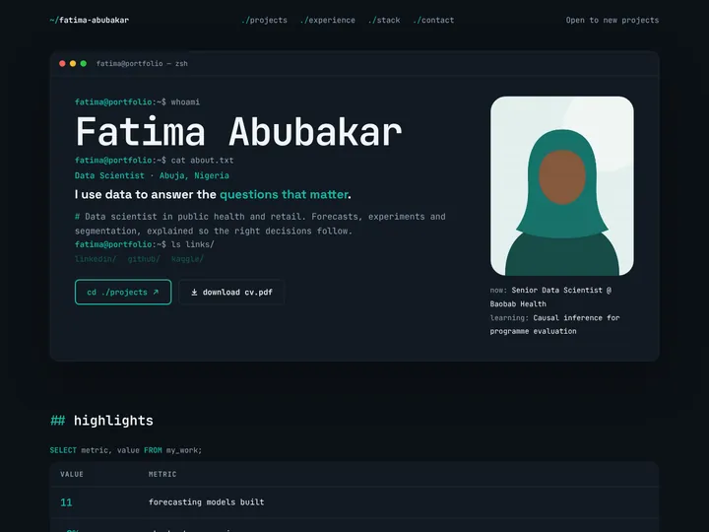Click 'Open to new projects' status text
Image resolution: width=709 pixels, height=532 pixels.
(x=612, y=20)
